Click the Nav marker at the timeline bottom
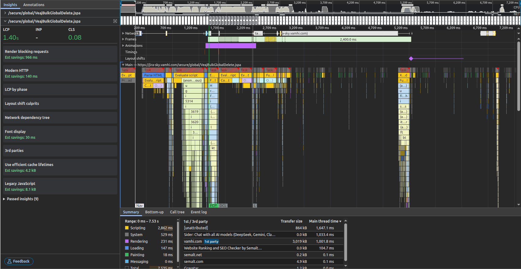 pyautogui.click(x=139, y=206)
